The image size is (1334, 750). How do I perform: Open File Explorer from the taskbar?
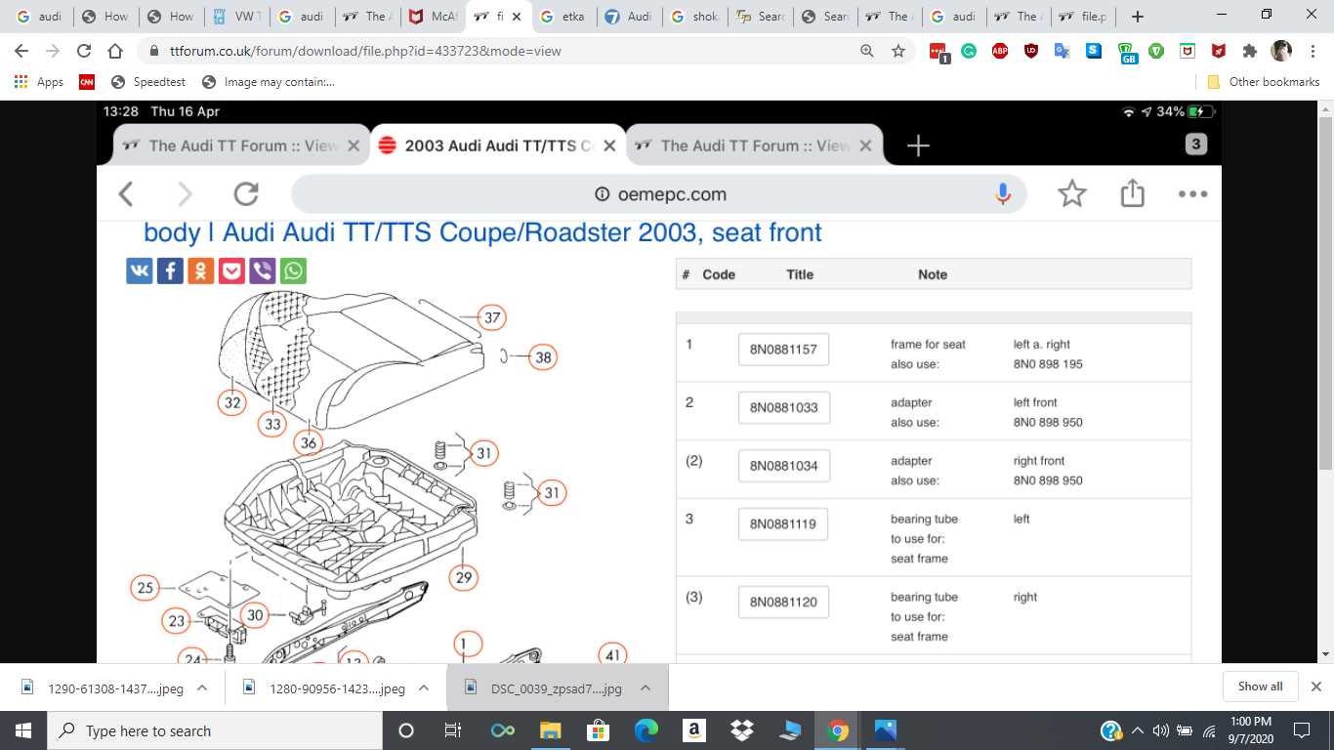pos(551,730)
